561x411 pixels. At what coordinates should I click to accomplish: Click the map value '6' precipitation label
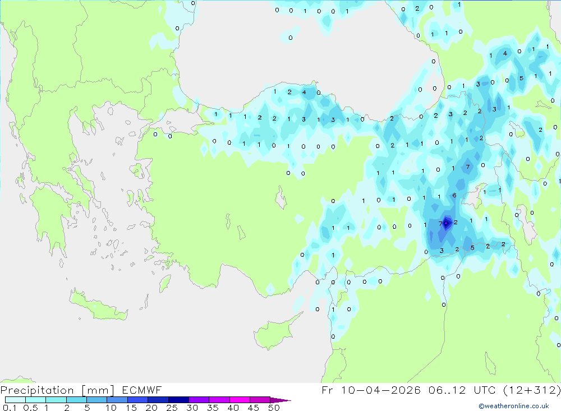point(454,195)
